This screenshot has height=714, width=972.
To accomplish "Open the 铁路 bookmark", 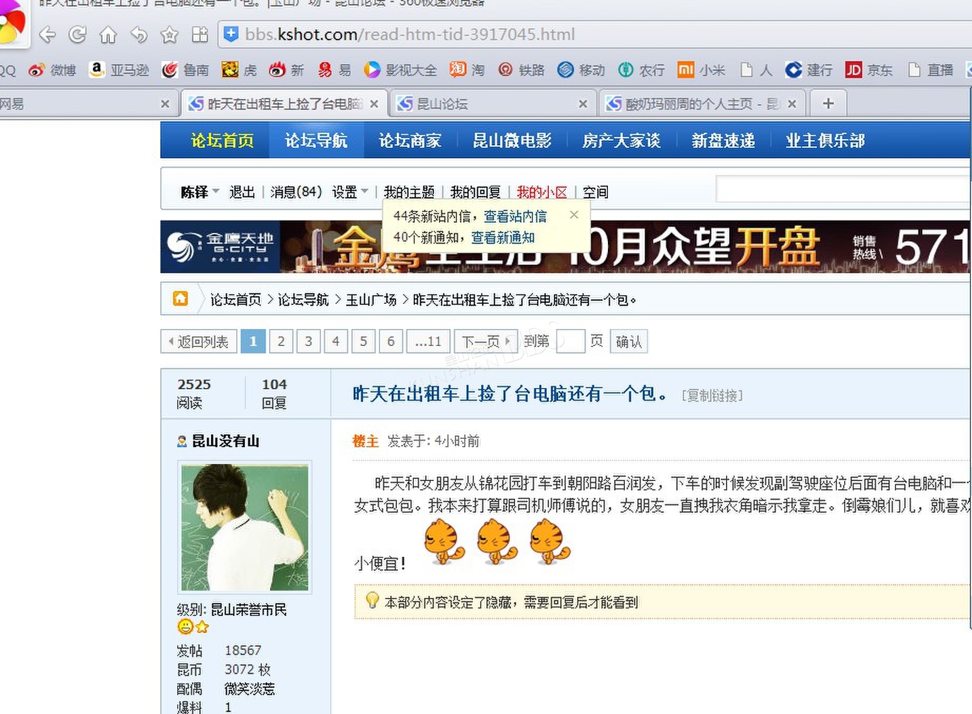I will (x=521, y=70).
